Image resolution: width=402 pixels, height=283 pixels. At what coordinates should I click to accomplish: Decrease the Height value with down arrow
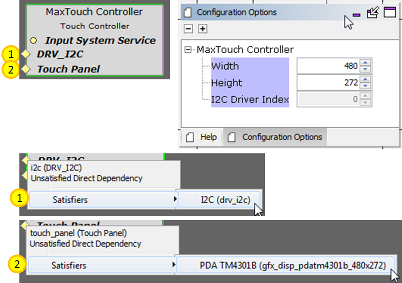click(x=365, y=86)
